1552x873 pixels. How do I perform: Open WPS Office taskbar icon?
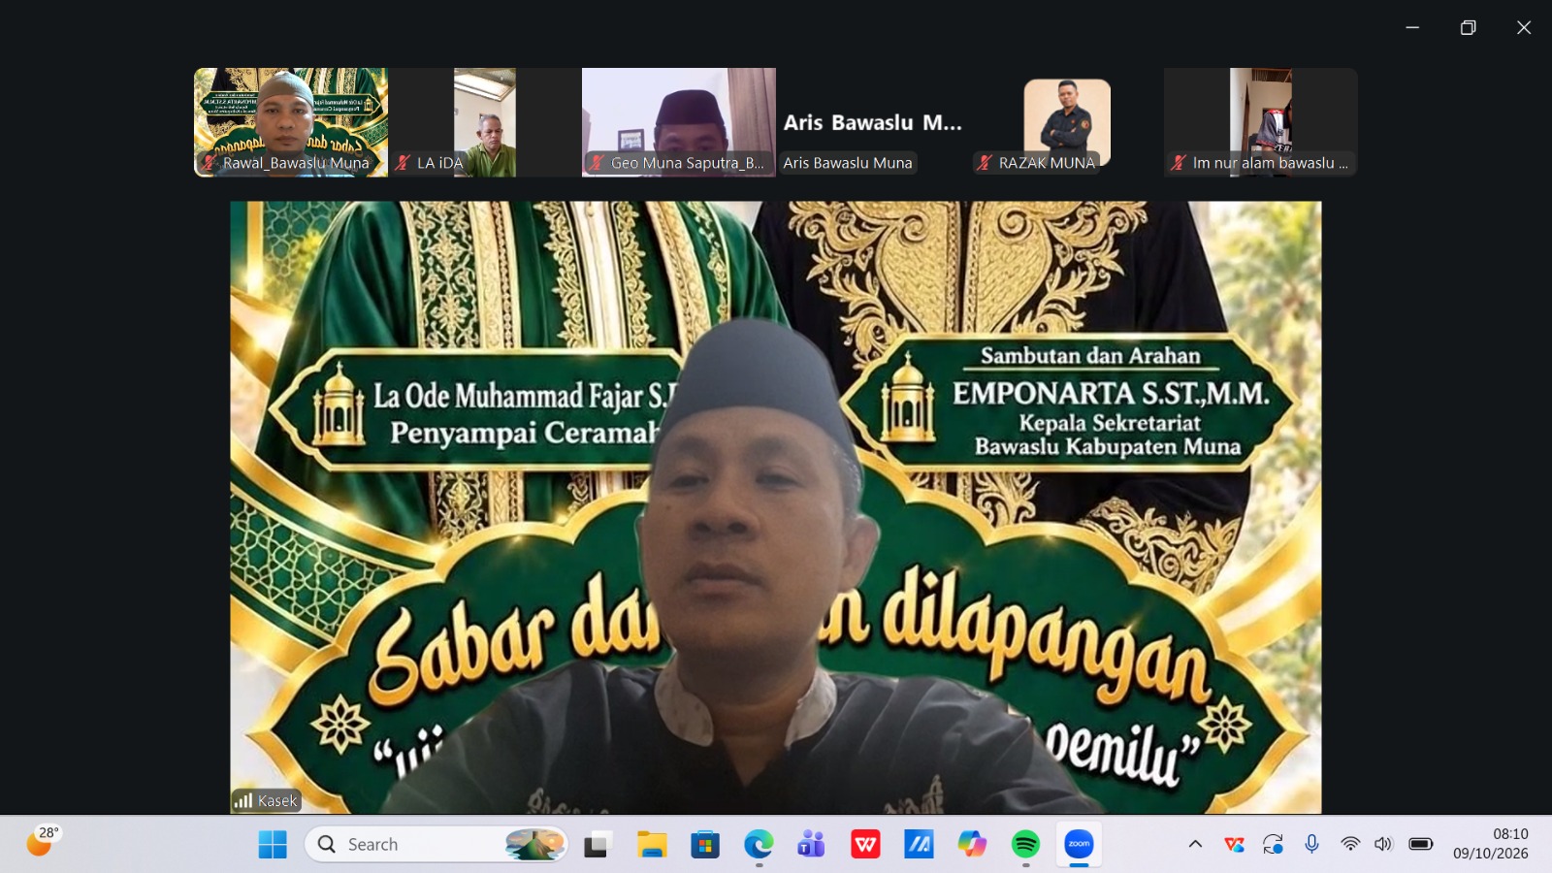[865, 845]
